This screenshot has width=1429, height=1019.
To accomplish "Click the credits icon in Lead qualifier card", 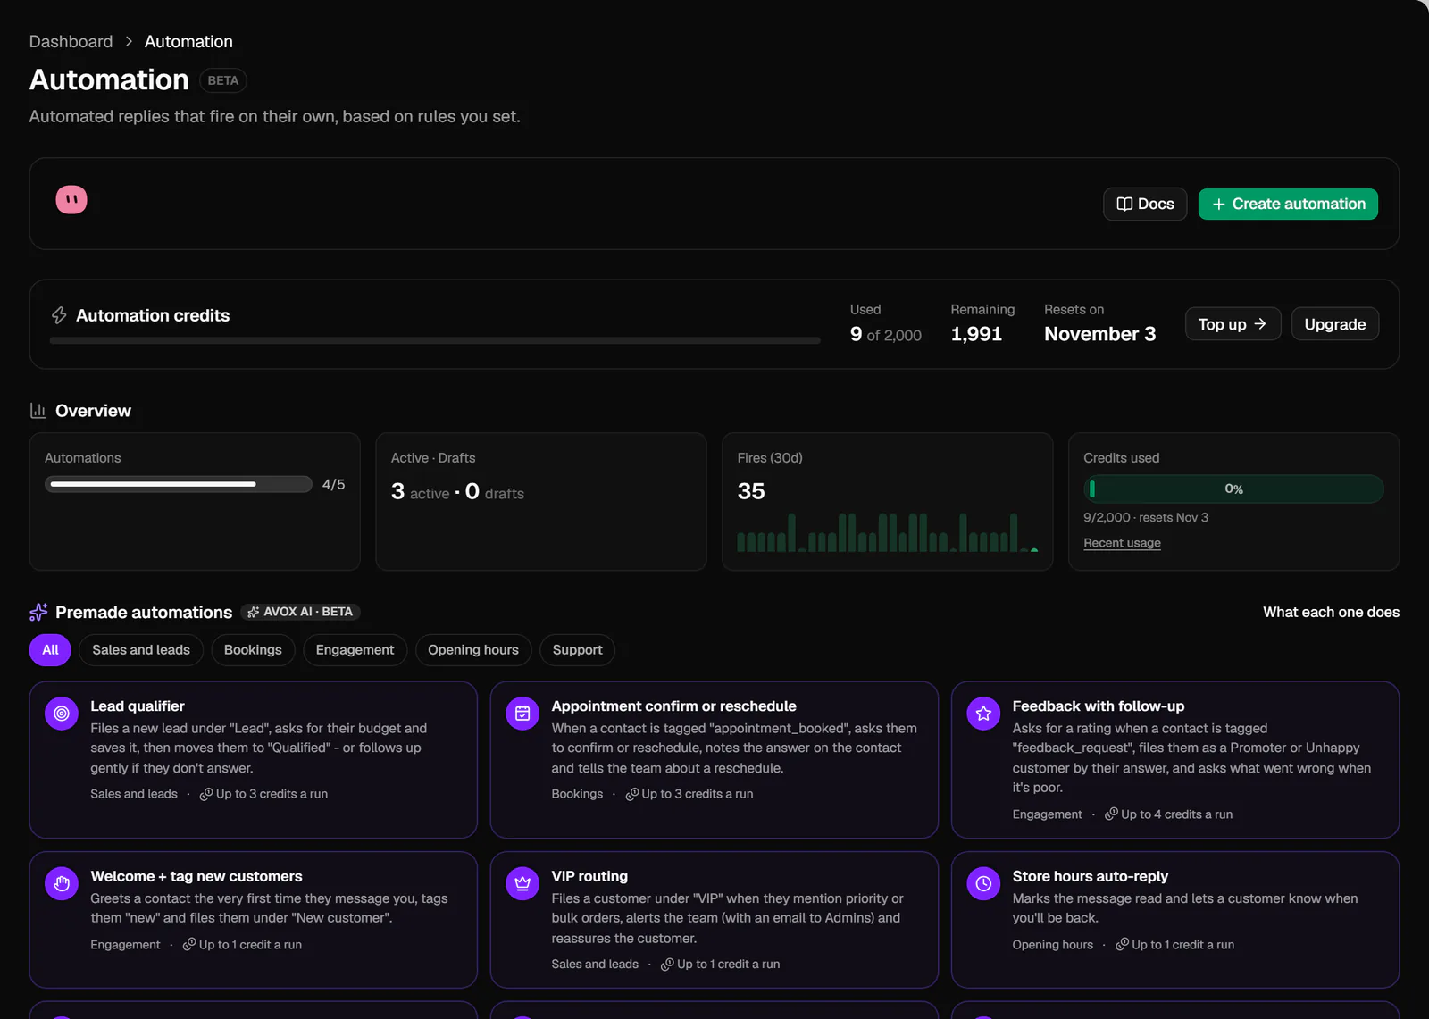I will pos(205,794).
